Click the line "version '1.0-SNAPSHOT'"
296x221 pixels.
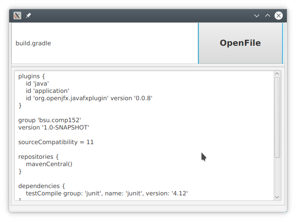coord(53,128)
